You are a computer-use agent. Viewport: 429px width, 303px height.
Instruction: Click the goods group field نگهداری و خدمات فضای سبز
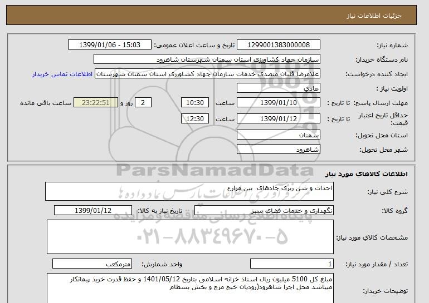[264, 211]
